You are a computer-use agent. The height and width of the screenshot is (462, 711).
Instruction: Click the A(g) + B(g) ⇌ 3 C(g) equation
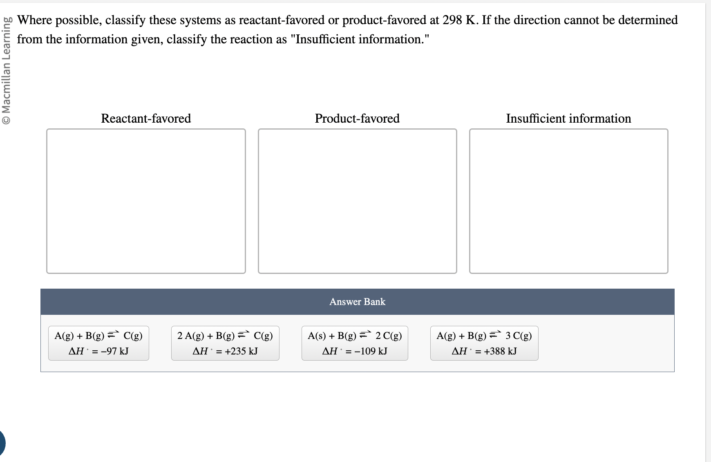click(484, 336)
